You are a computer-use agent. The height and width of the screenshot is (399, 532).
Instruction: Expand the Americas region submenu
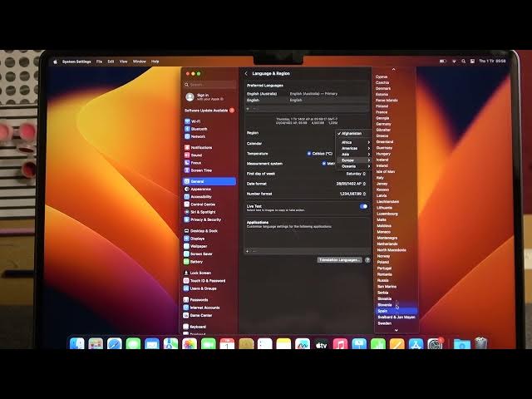coord(354,148)
